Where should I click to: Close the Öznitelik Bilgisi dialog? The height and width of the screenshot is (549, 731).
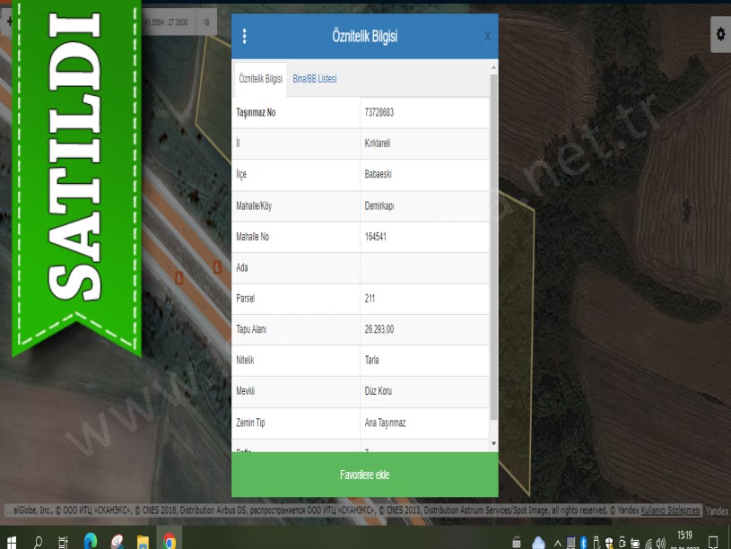tap(487, 37)
